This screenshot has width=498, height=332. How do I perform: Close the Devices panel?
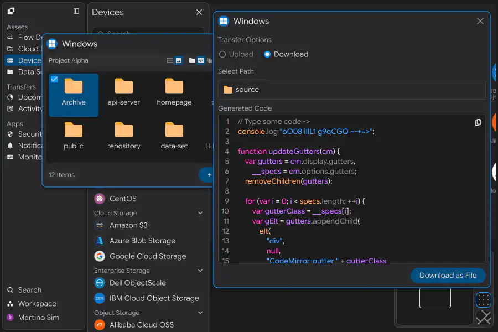coord(199,12)
